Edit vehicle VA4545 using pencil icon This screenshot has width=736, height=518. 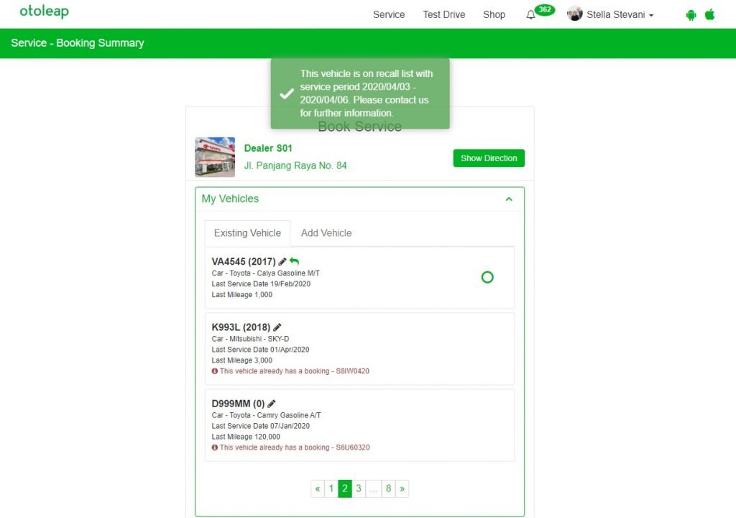click(282, 262)
